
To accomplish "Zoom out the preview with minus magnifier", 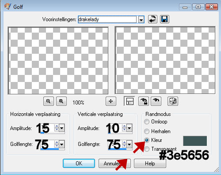I will 49,101.
